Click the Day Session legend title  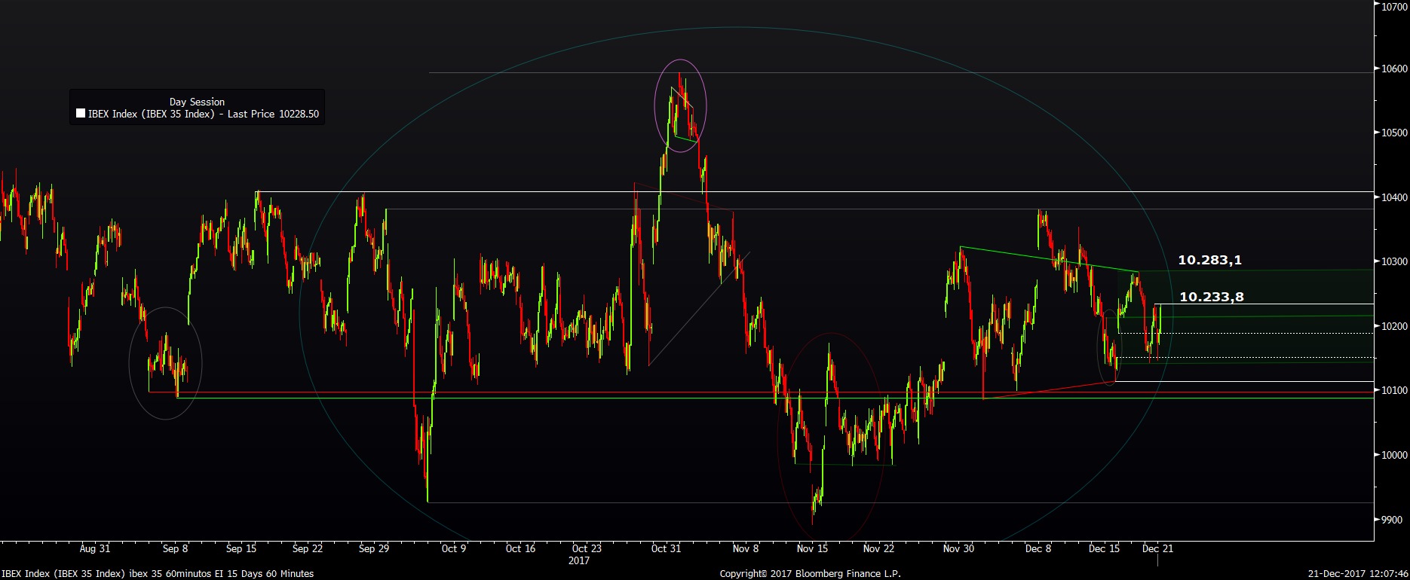197,102
